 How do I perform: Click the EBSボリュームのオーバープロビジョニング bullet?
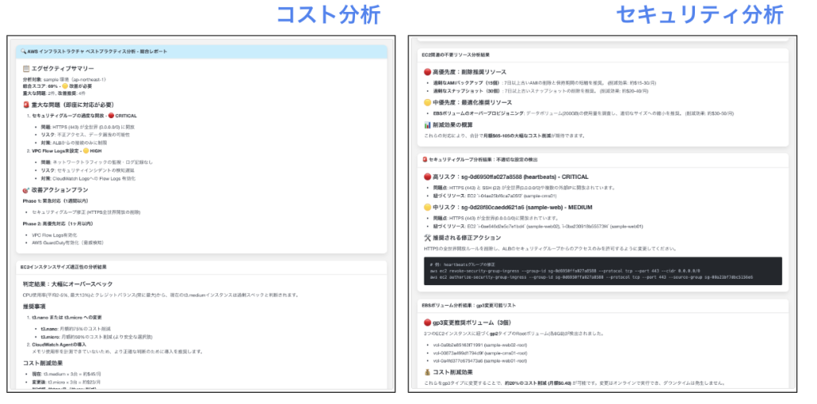583,113
